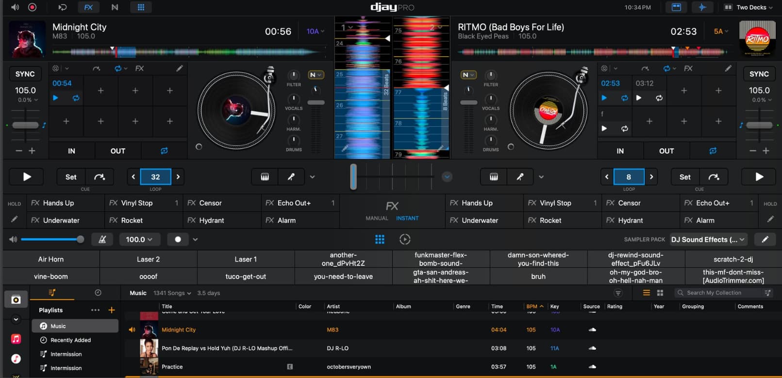Select Music in Playlists sidebar

tap(75, 326)
